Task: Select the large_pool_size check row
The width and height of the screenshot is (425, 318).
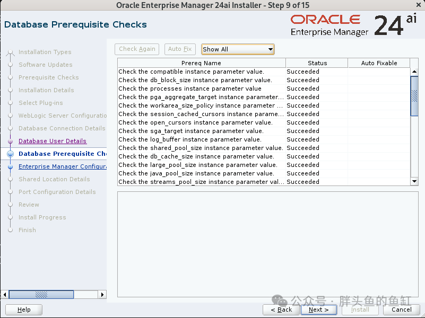Action: pyautogui.click(x=264, y=165)
